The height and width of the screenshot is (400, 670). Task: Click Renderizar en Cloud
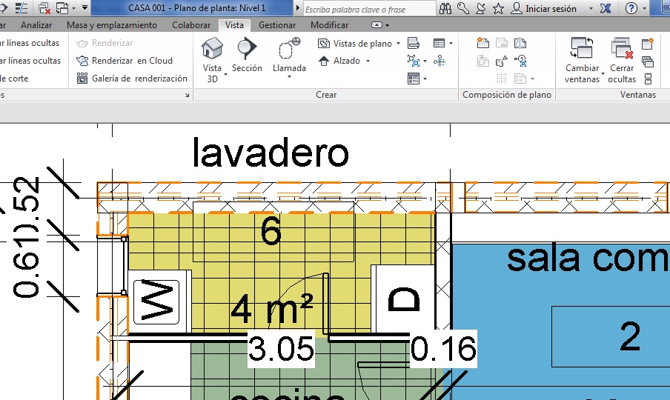coord(125,61)
